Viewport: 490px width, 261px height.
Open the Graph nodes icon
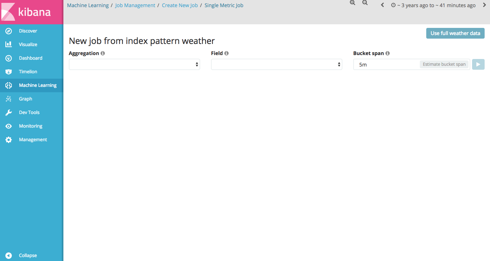9,99
